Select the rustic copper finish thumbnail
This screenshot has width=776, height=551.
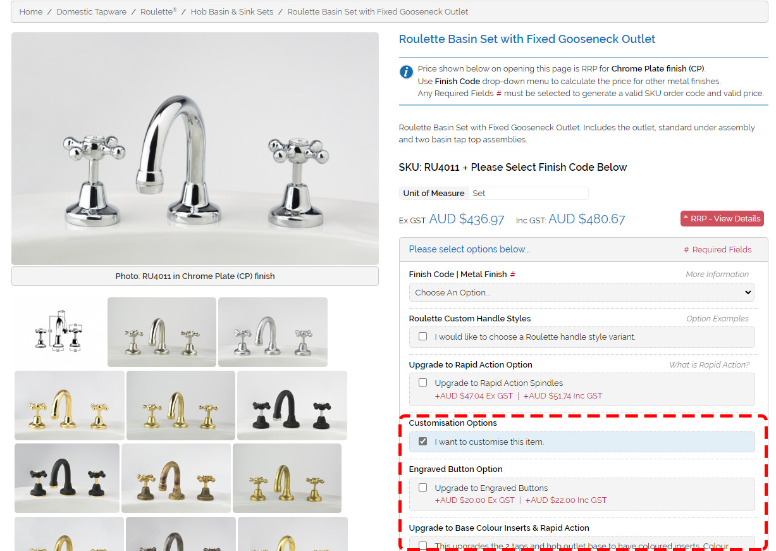pyautogui.click(x=176, y=478)
